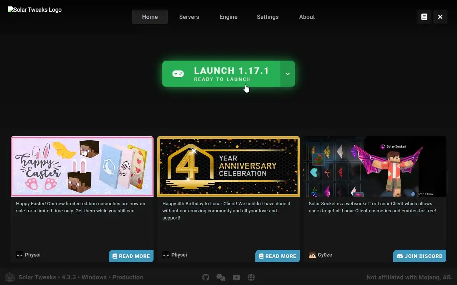
Task: Open the 4 Year Anniversary banner image
Action: (x=228, y=166)
